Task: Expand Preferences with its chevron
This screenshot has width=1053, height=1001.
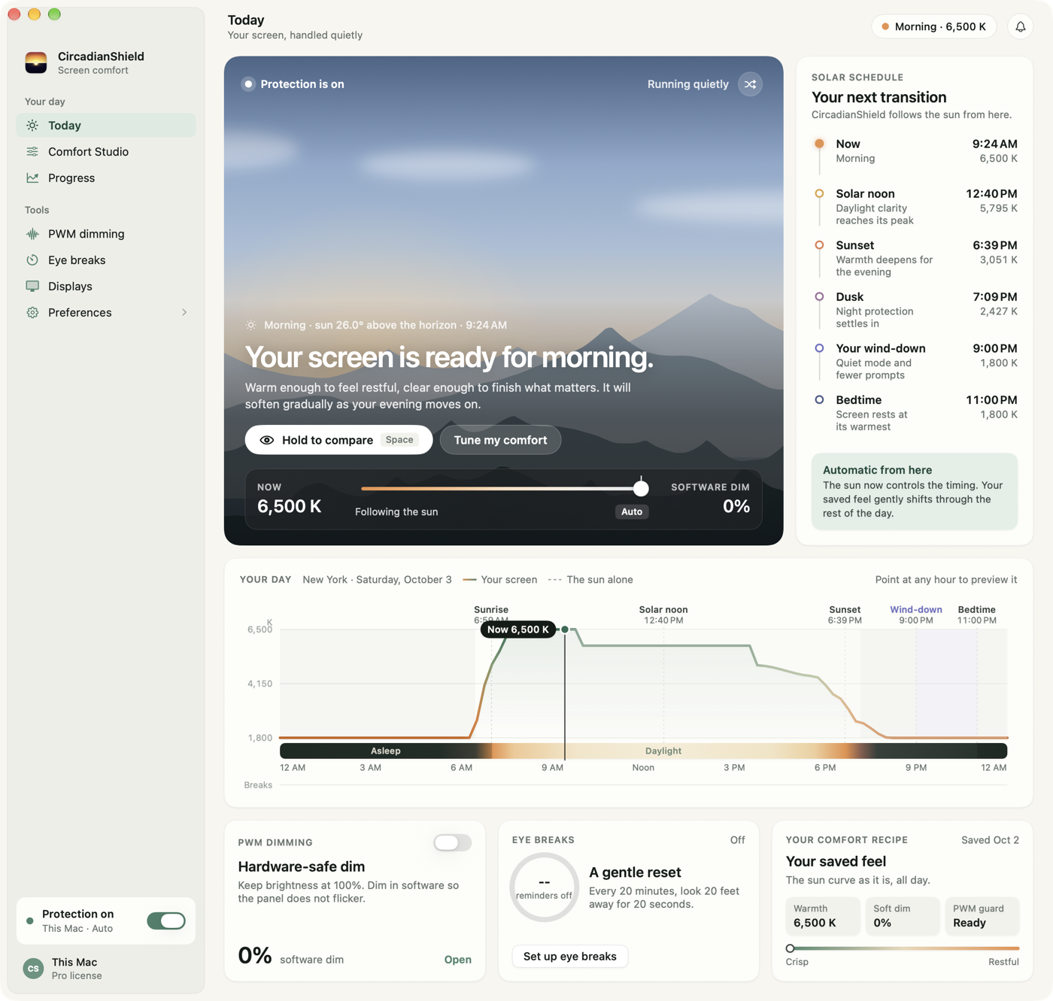Action: click(x=184, y=313)
